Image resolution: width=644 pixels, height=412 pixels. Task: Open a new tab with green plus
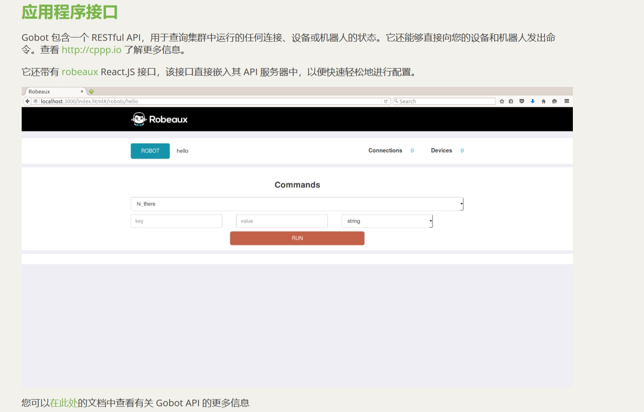[x=91, y=92]
